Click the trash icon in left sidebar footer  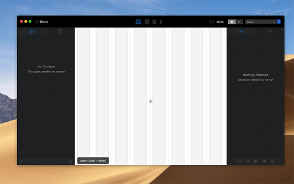(70, 162)
